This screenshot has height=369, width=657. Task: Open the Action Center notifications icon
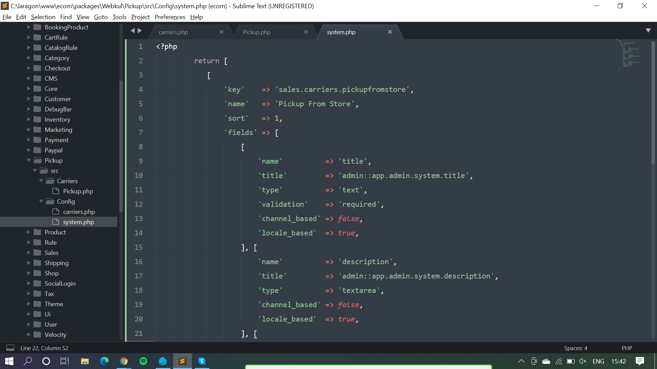[640, 361]
